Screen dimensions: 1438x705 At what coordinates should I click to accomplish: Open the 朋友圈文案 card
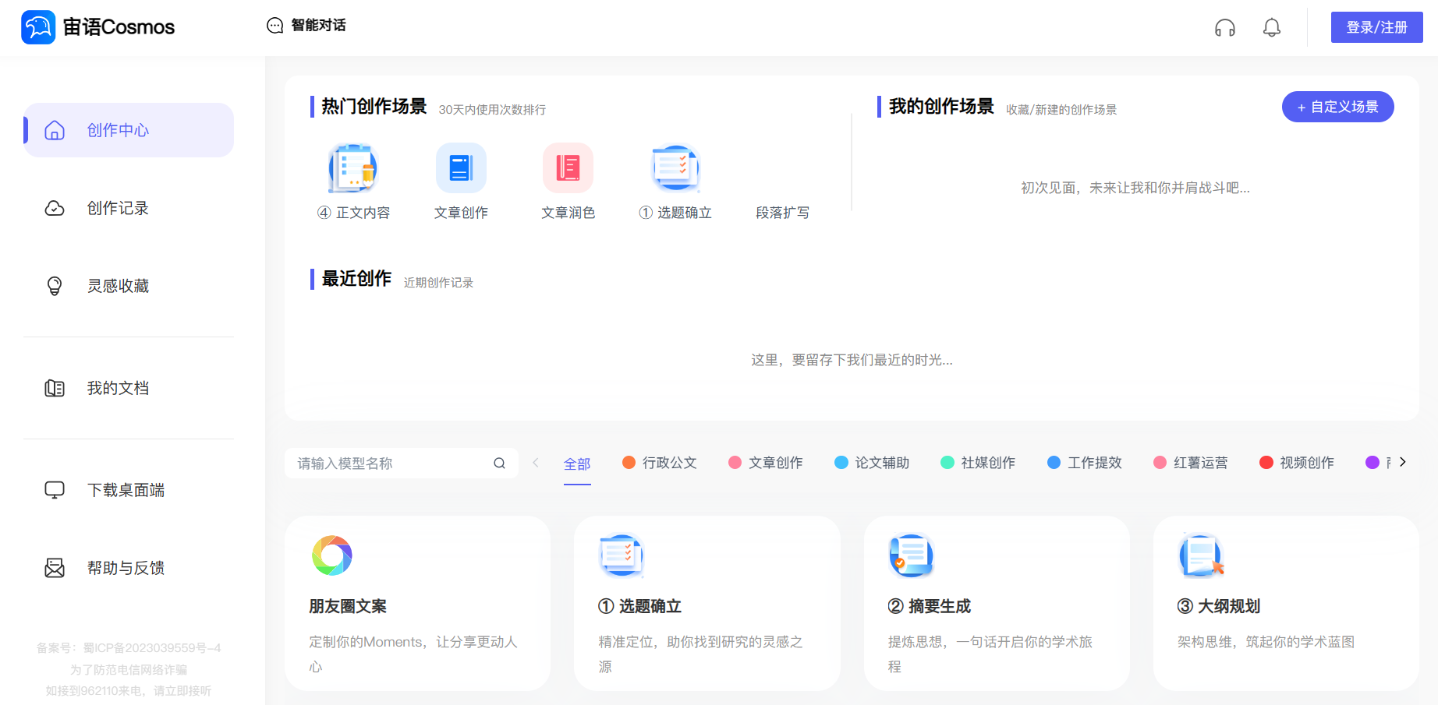[417, 603]
